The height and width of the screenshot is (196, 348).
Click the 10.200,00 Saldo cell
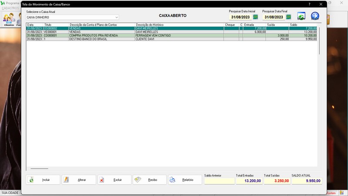point(303,36)
